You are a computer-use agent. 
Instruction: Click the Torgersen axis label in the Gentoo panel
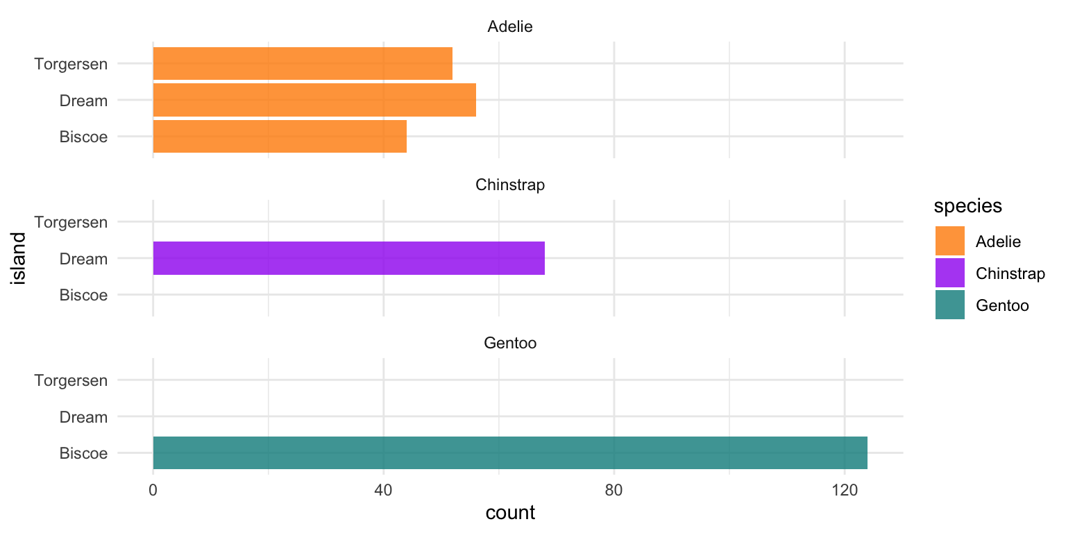tap(71, 380)
